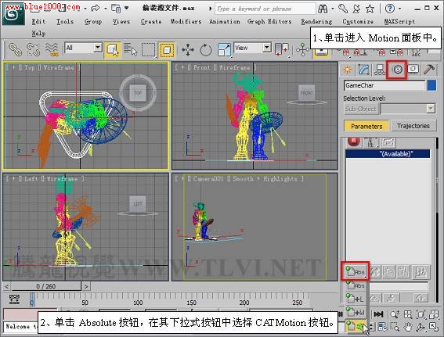Open the Utilities panel hammer tab

tap(429, 70)
